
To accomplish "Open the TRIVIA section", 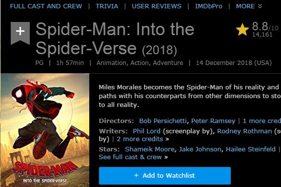I will point(107,6).
